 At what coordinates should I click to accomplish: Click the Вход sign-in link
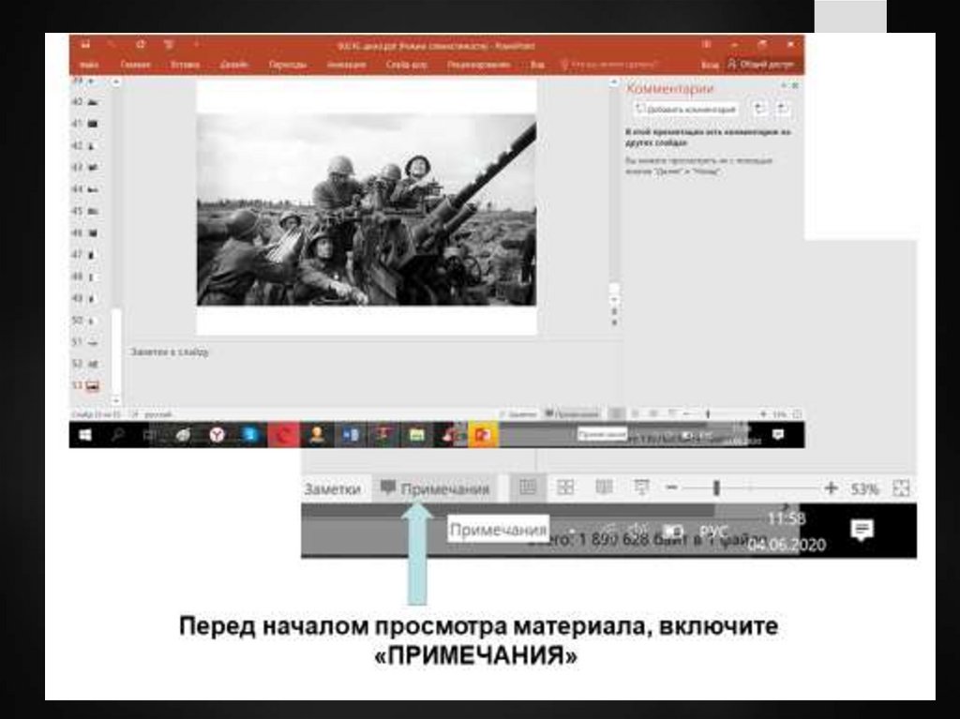click(x=710, y=65)
